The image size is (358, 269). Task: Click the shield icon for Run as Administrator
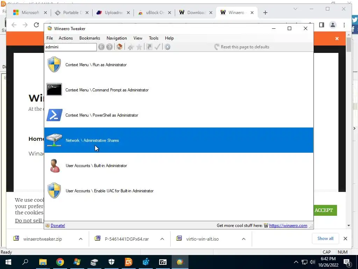coord(54,64)
